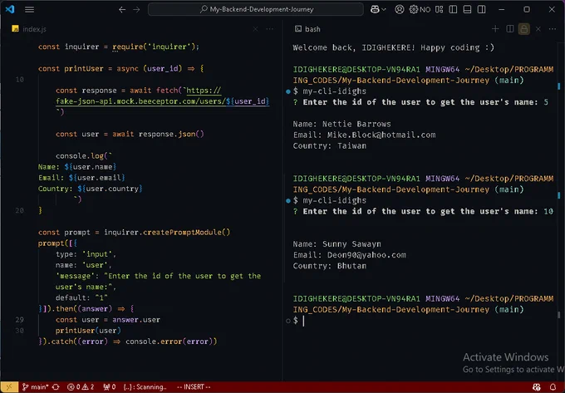Toggle the bottom panel visibility
This screenshot has height=393, width=565.
[467, 9]
